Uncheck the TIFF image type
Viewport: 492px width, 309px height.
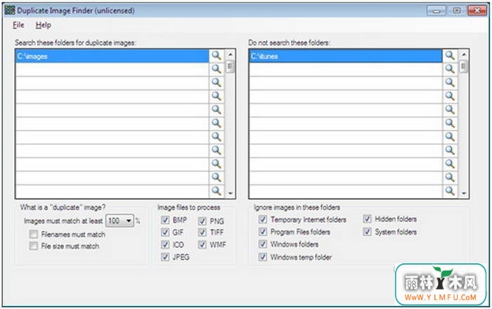202,232
